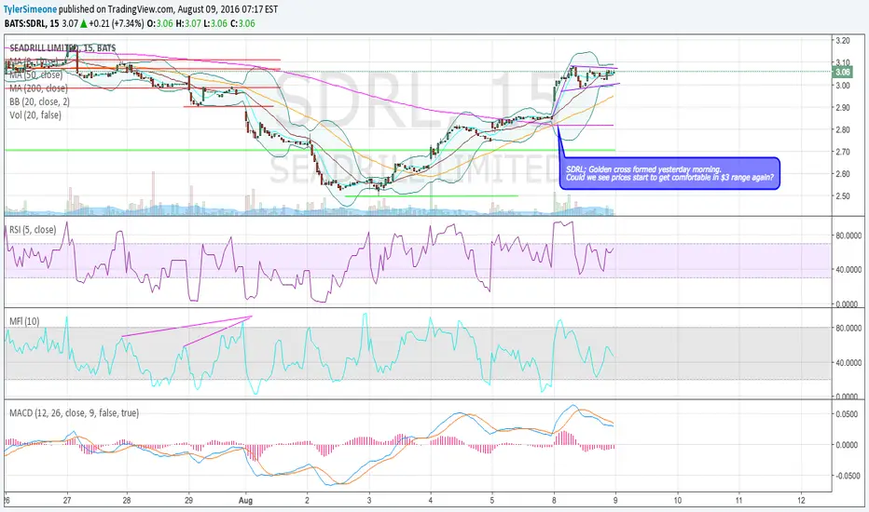The image size is (869, 512).
Task: Select date label 2 on time axis
Action: coord(308,501)
